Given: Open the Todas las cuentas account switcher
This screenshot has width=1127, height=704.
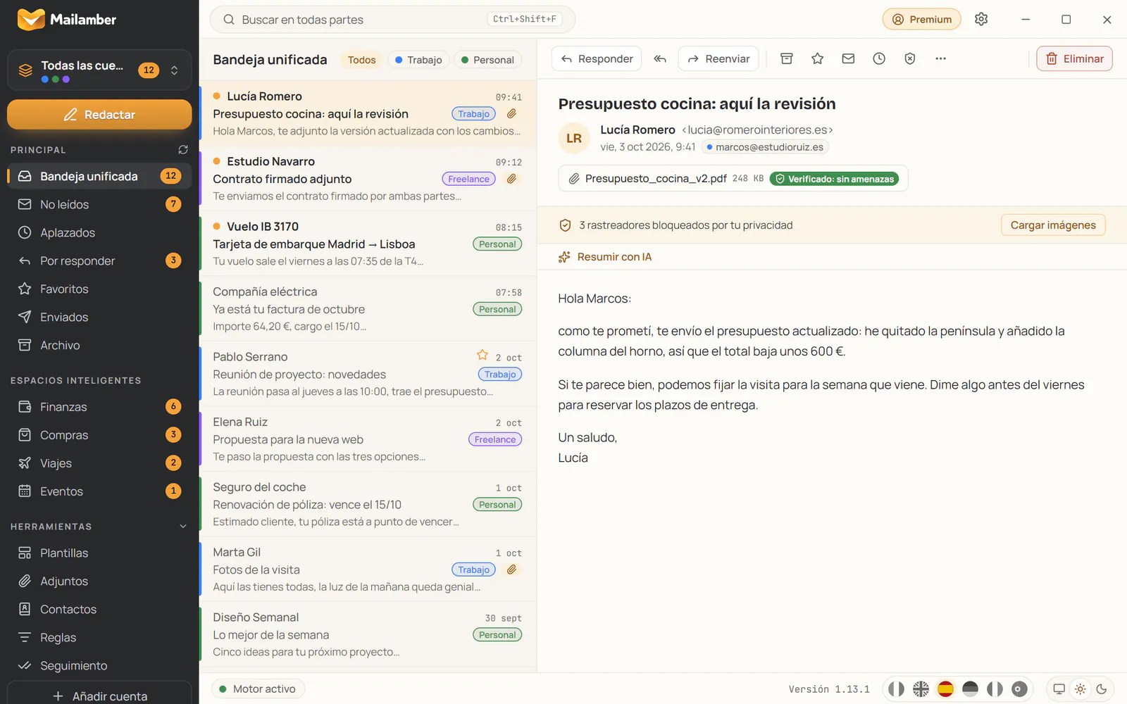Looking at the screenshot, I should click(x=99, y=70).
